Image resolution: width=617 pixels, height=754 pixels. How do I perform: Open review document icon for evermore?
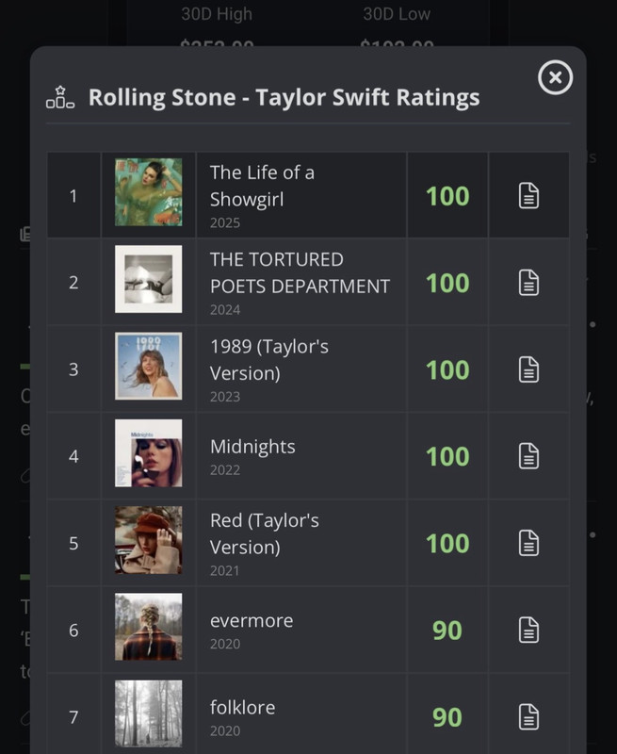tap(529, 630)
